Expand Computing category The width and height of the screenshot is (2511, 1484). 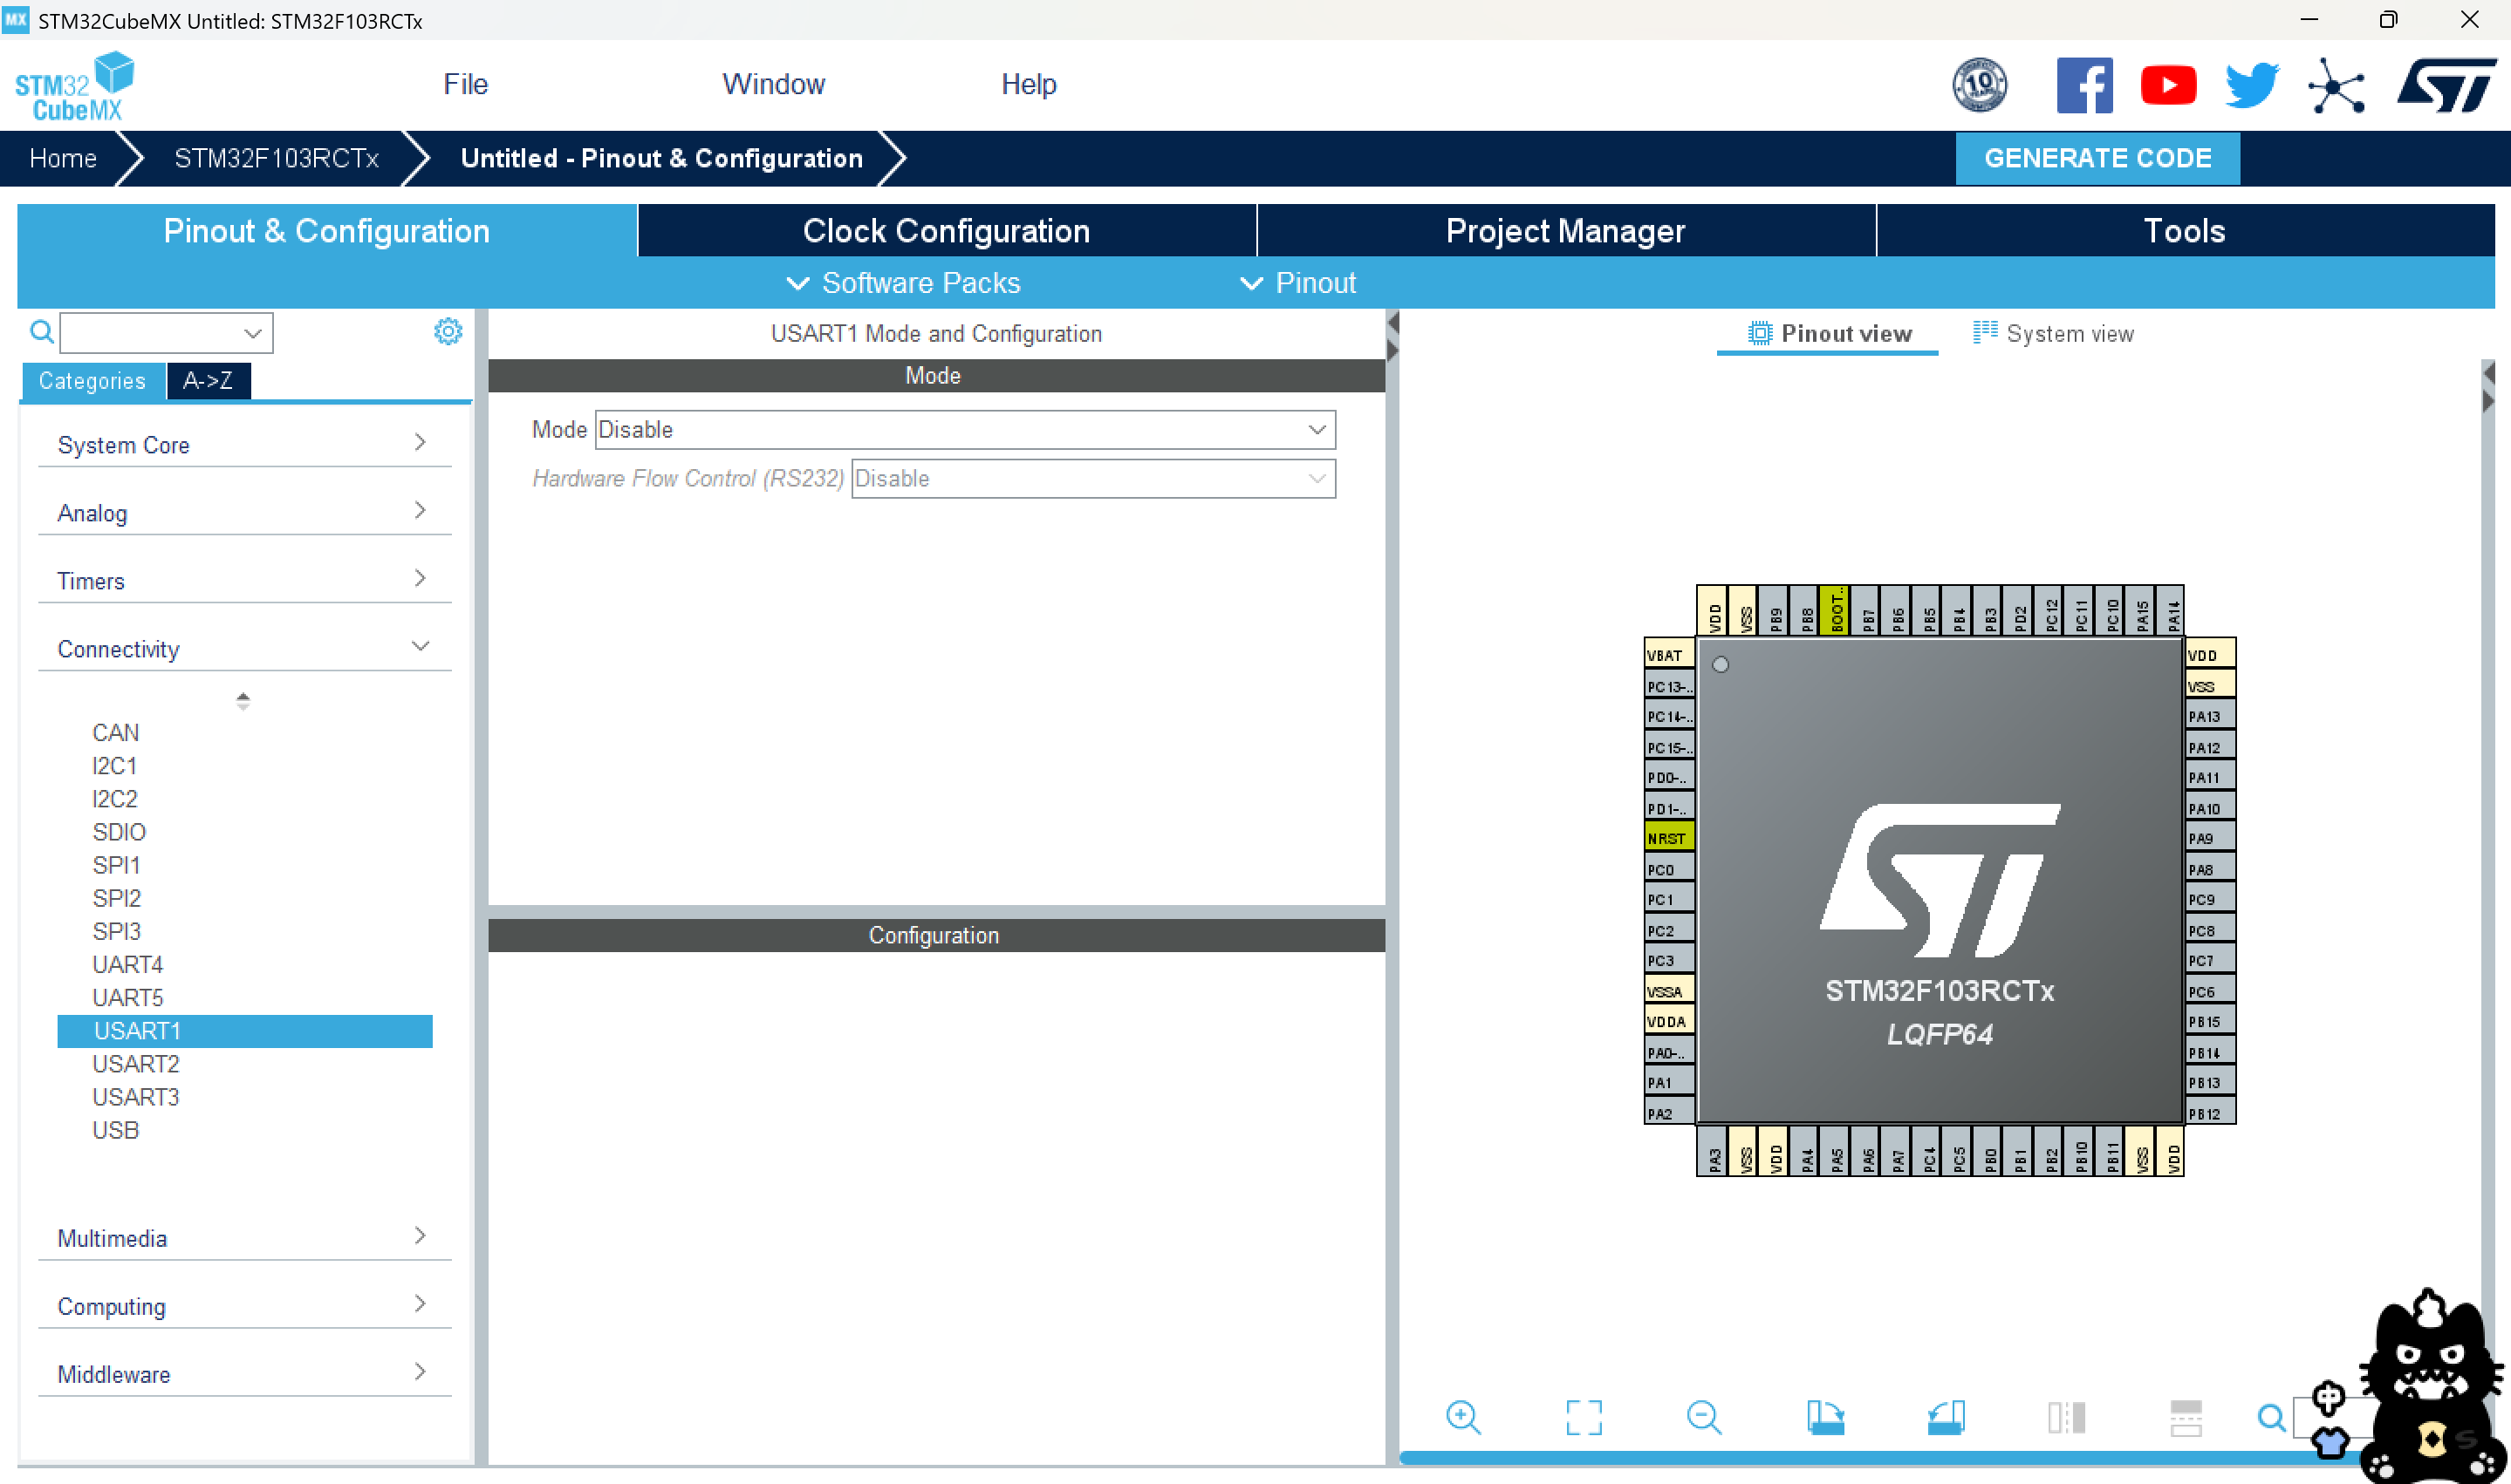(x=244, y=1305)
